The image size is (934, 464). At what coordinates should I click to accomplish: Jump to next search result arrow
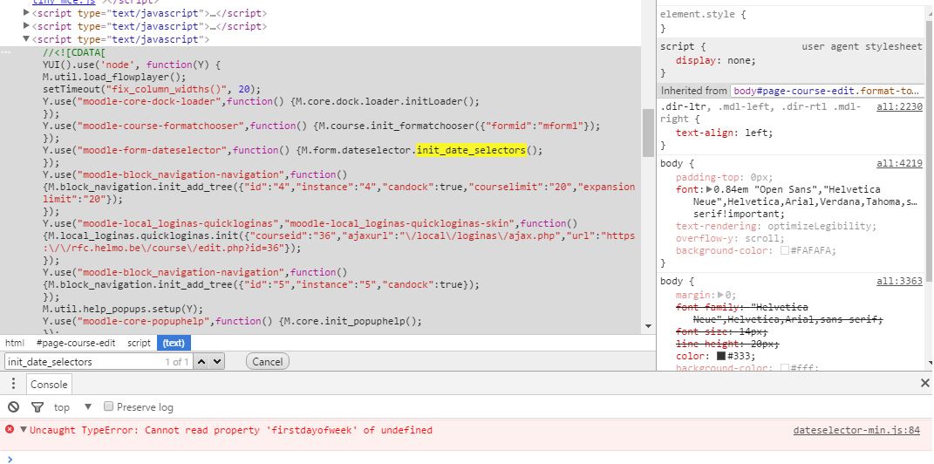(217, 362)
